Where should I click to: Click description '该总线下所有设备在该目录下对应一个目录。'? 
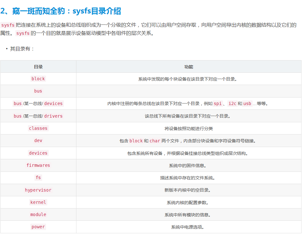[188, 116]
